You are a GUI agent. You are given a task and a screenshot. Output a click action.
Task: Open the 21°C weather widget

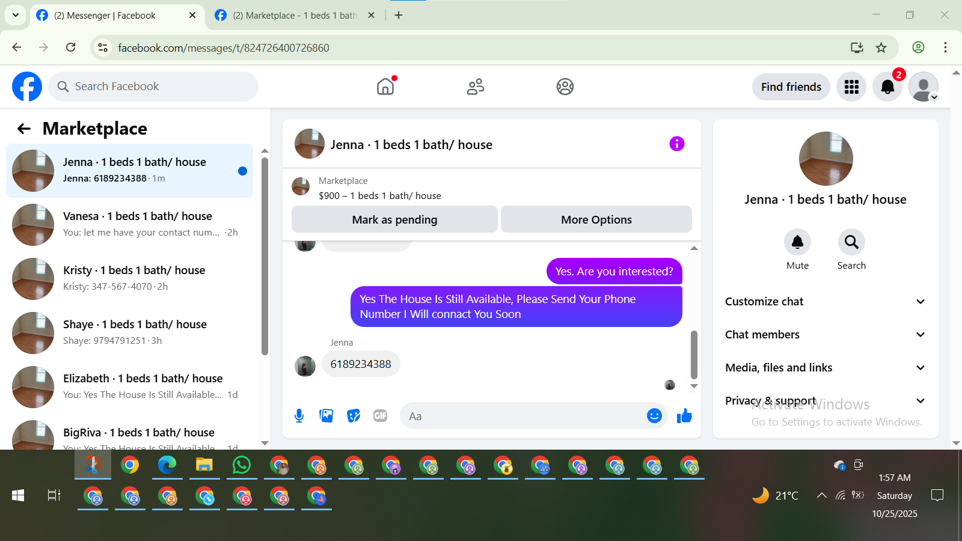click(776, 495)
